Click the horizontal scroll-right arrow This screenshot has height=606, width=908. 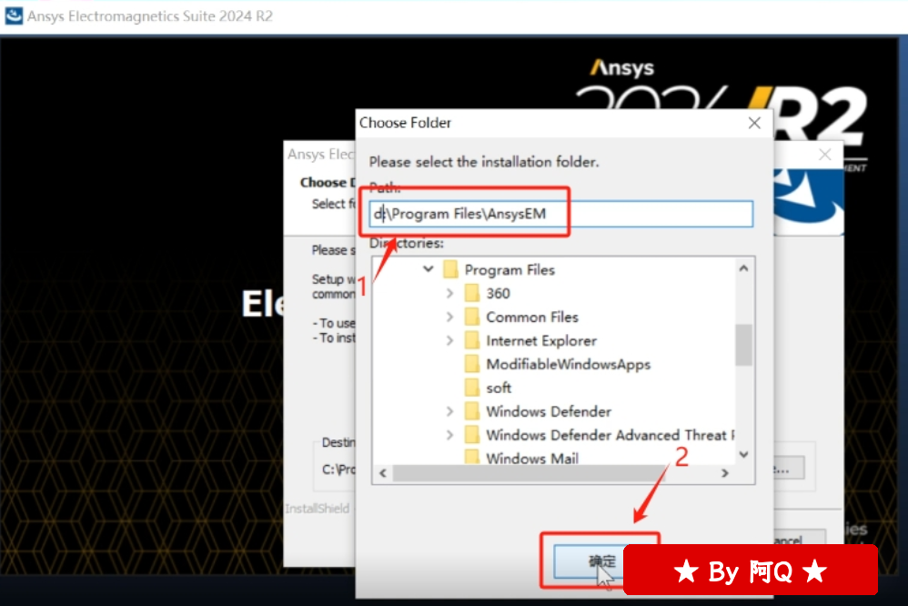[724, 473]
